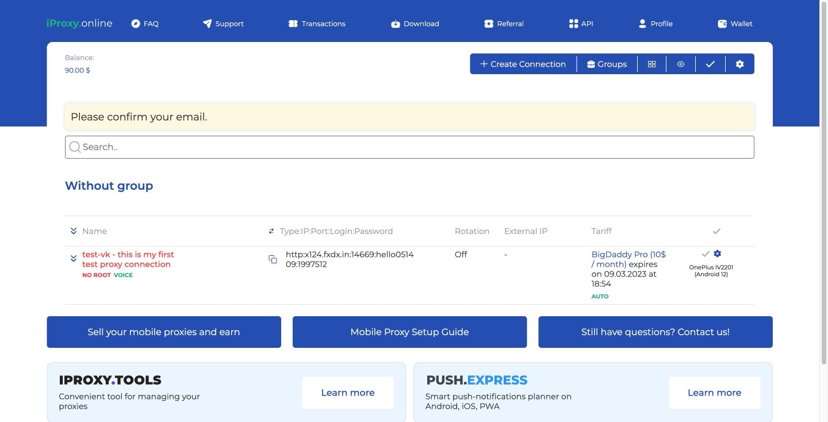The width and height of the screenshot is (828, 422).
Task: Open the Transactions menu item
Action: click(x=317, y=24)
